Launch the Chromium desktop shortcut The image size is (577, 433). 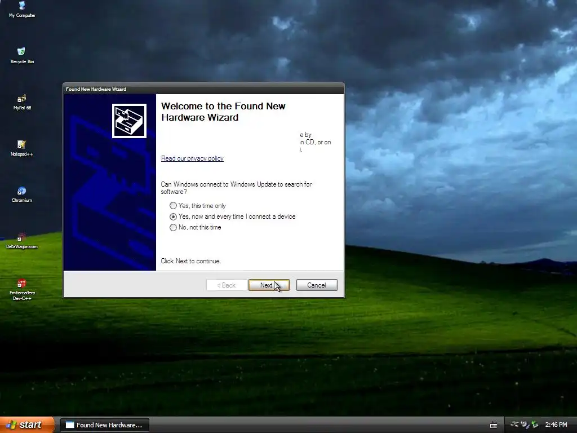[22, 195]
